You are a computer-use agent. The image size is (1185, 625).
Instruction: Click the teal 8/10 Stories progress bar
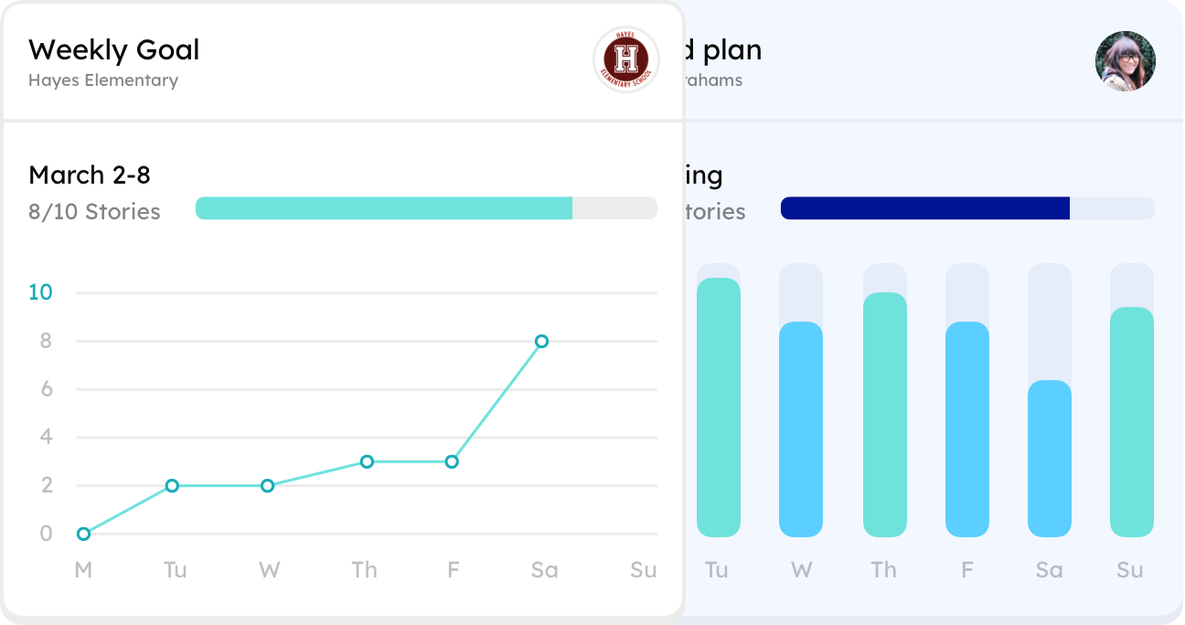pos(384,208)
